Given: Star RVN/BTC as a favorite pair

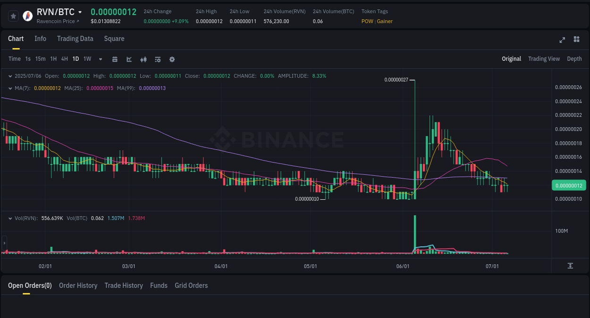Looking at the screenshot, I should pyautogui.click(x=13, y=16).
